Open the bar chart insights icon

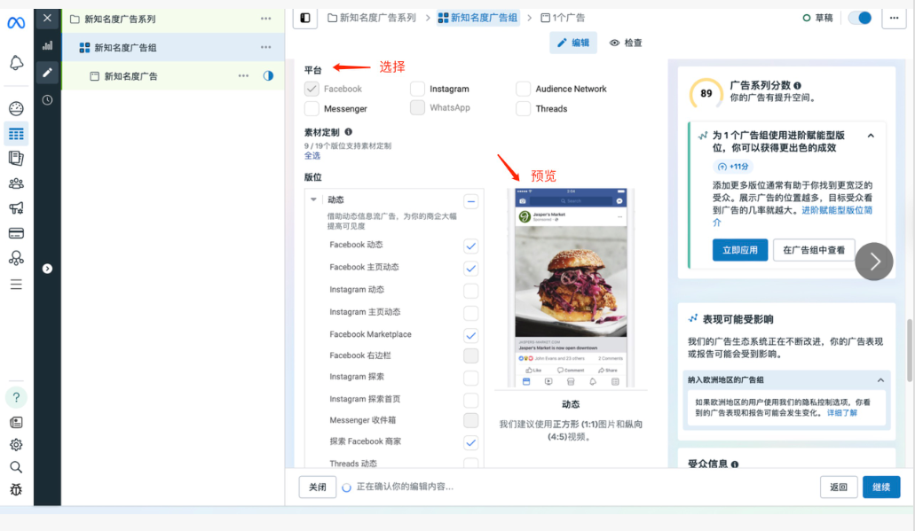(47, 45)
